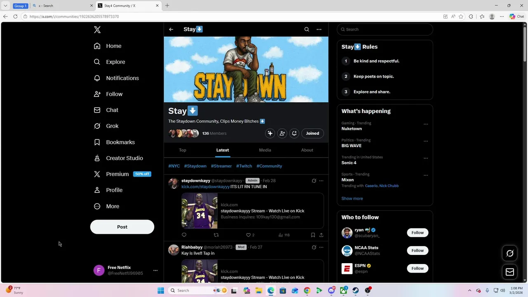
Task: Open the Windows Start menu
Action: pos(160,290)
